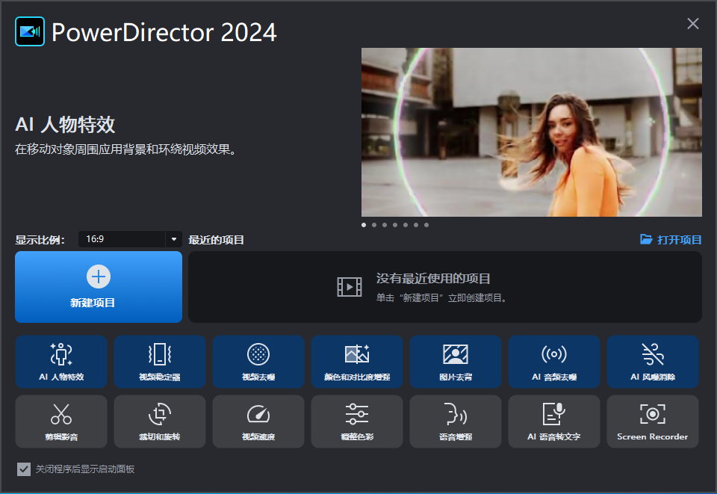The width and height of the screenshot is (717, 494).
Task: Open the 调整色彩 color adjustment tool
Action: coord(357,422)
